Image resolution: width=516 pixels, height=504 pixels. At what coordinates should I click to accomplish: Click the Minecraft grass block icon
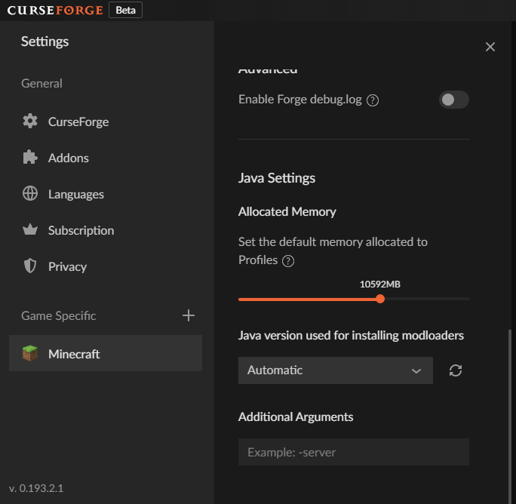[30, 354]
